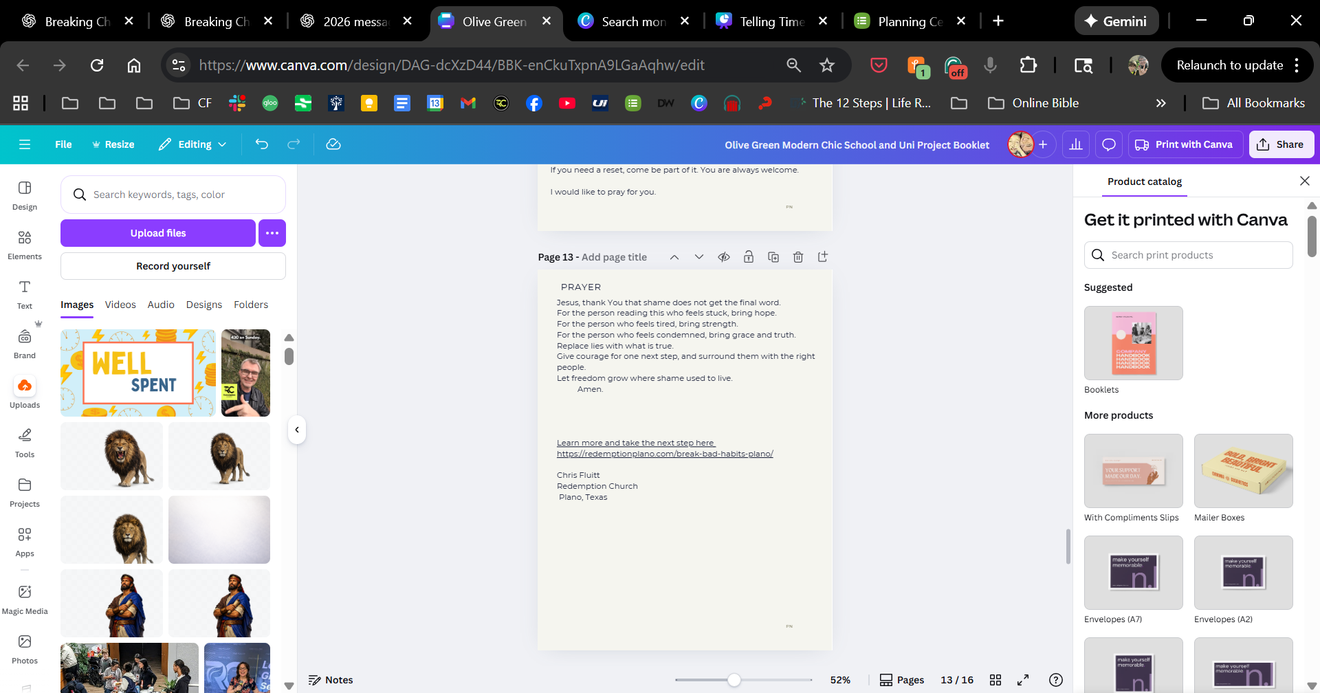Toggle the Notes panel
Image resolution: width=1320 pixels, height=693 pixels.
point(331,680)
